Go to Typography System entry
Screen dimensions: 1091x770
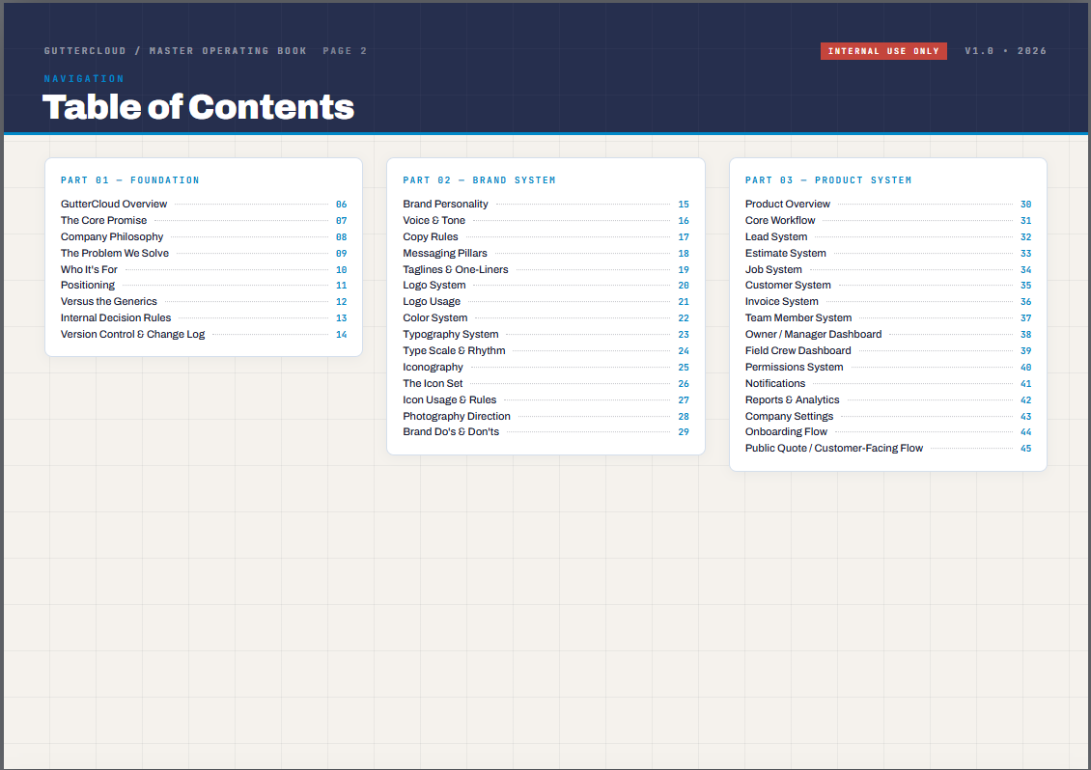pyautogui.click(x=545, y=334)
